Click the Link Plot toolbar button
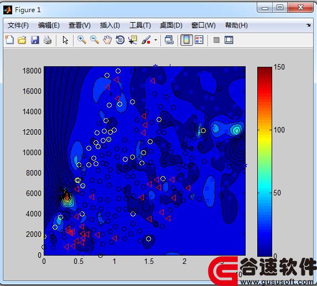Viewport: 317px width, 286px height. pos(169,40)
